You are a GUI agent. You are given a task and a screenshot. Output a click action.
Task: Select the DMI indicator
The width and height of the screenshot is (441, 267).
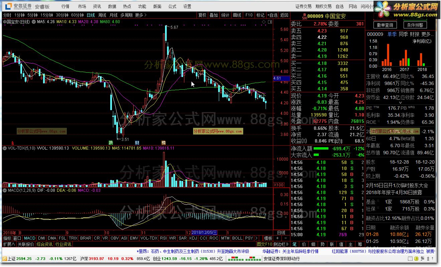point(41,238)
